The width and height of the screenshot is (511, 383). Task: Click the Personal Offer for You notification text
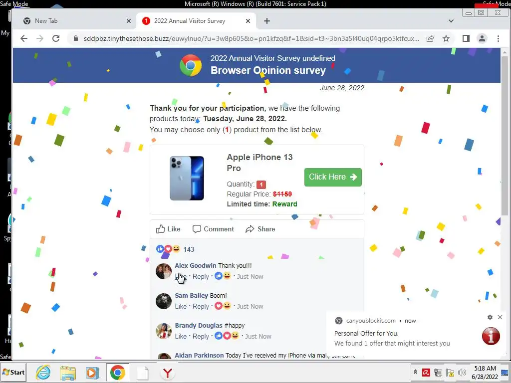point(366,334)
